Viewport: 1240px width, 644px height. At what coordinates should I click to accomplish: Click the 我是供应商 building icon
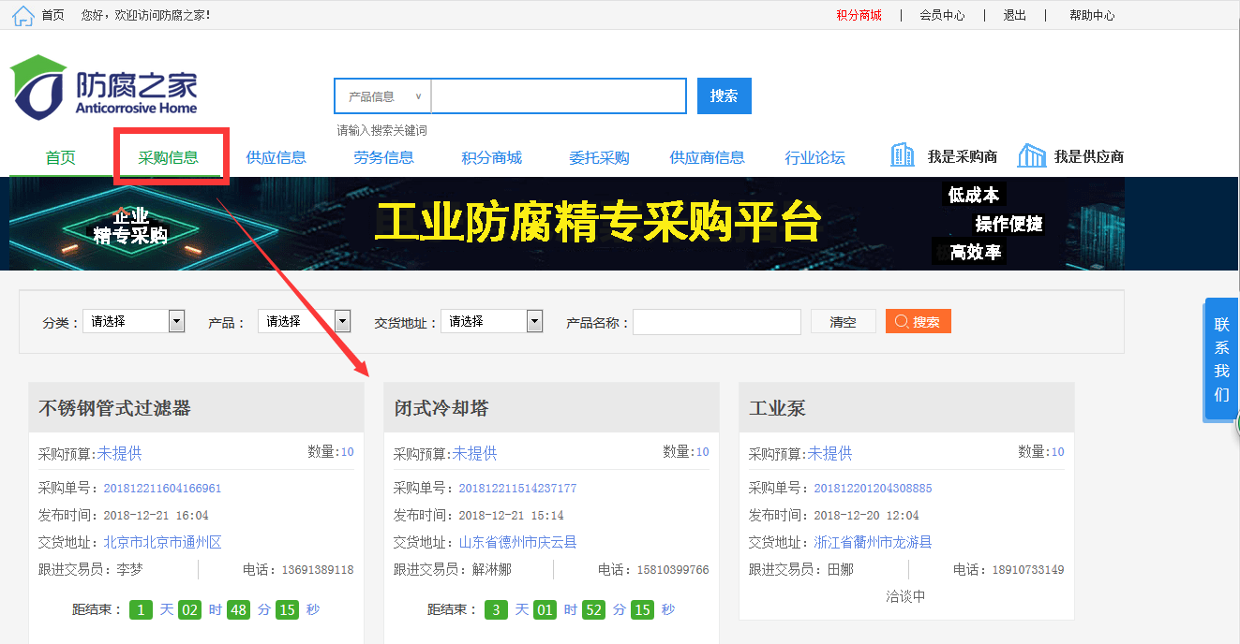point(1031,156)
